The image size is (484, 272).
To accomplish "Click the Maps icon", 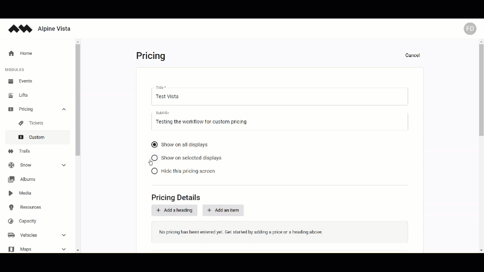I will coord(11,249).
